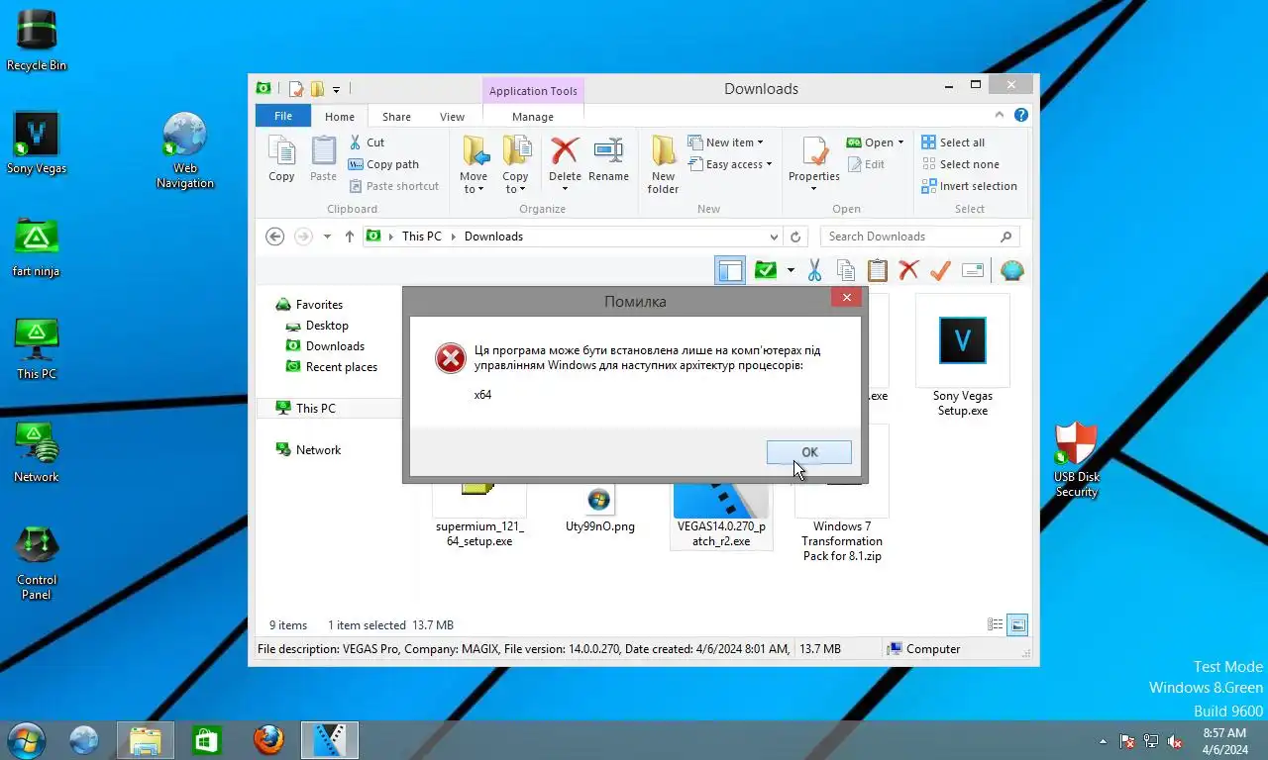Select Network in the navigation pane
Image resolution: width=1268 pixels, height=760 pixels.
(x=318, y=449)
